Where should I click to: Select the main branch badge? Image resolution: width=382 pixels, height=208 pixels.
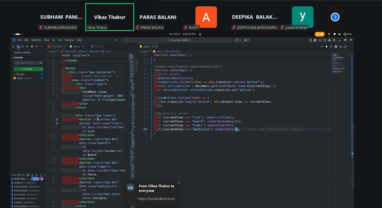[35, 179]
